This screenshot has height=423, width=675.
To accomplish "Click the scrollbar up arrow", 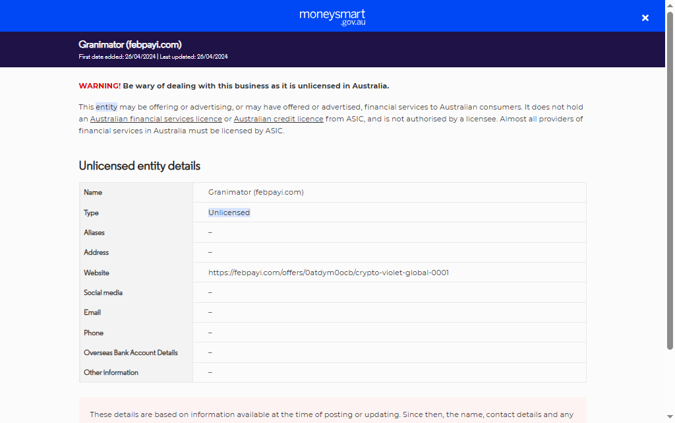I will [670, 5].
